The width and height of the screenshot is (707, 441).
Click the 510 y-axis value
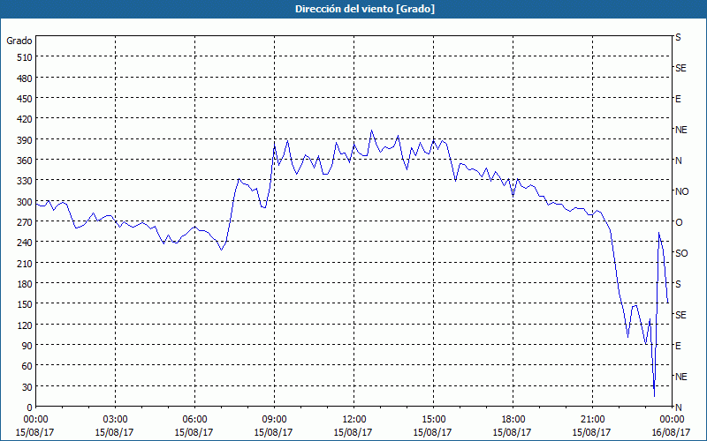point(25,57)
